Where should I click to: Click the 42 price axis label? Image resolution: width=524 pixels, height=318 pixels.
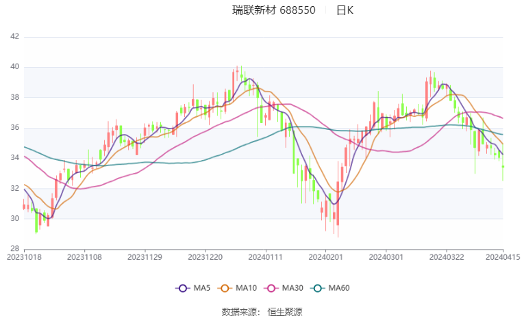tap(14, 37)
